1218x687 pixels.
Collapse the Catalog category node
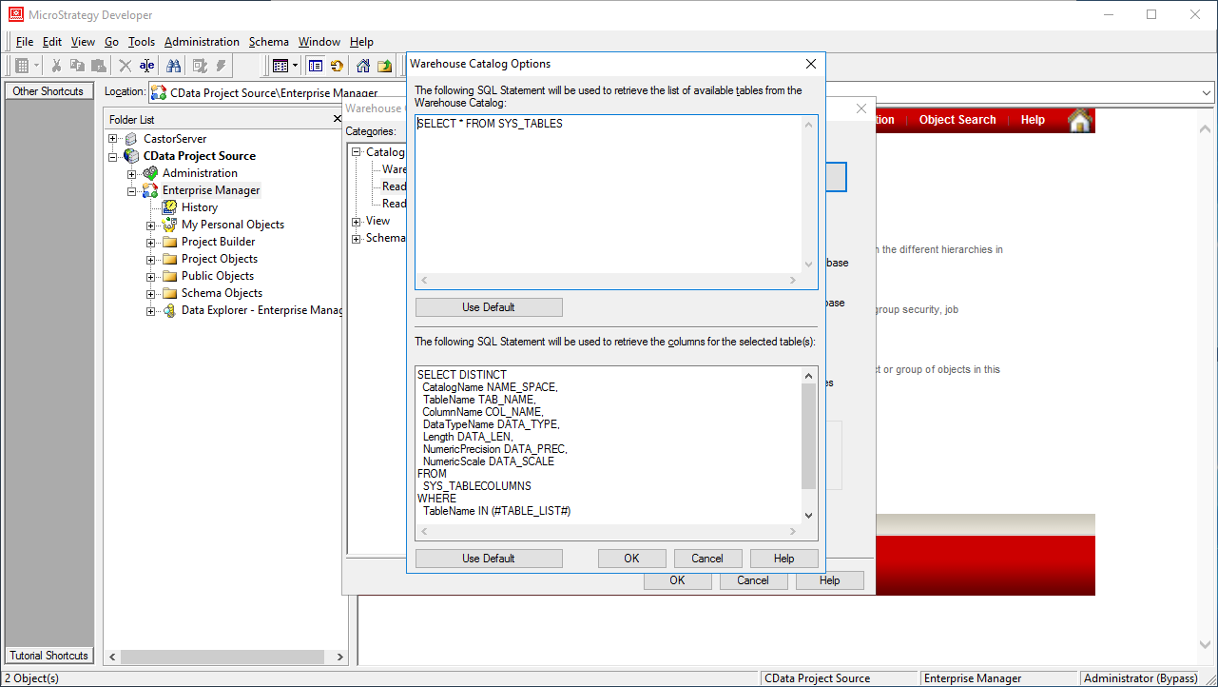357,152
